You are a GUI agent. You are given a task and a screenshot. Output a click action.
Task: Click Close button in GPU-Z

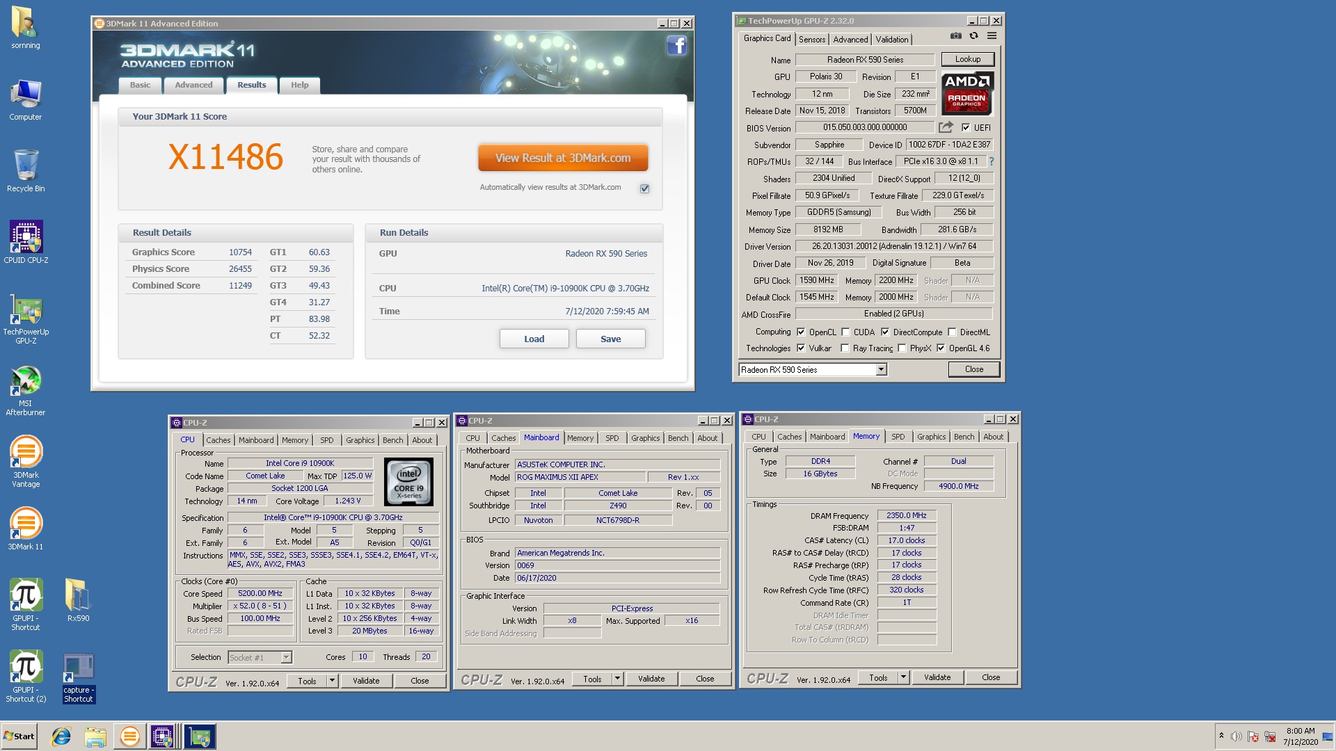pyautogui.click(x=974, y=369)
